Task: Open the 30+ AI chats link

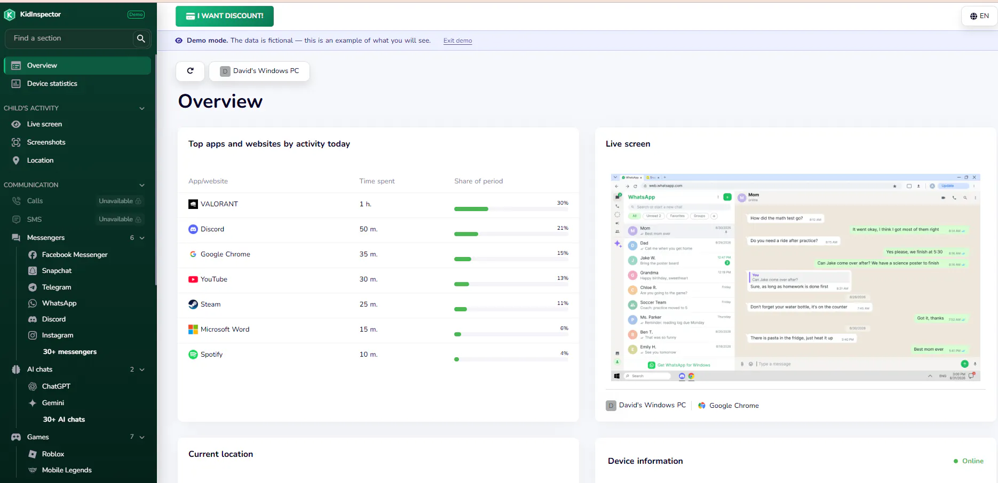Action: point(64,420)
